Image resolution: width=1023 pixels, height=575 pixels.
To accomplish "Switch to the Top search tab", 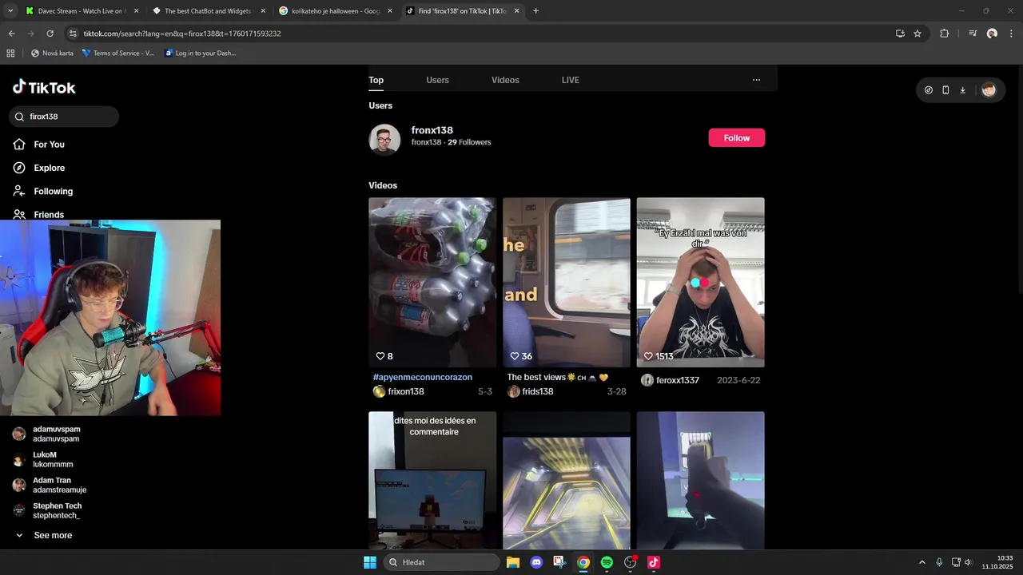I will (x=376, y=80).
